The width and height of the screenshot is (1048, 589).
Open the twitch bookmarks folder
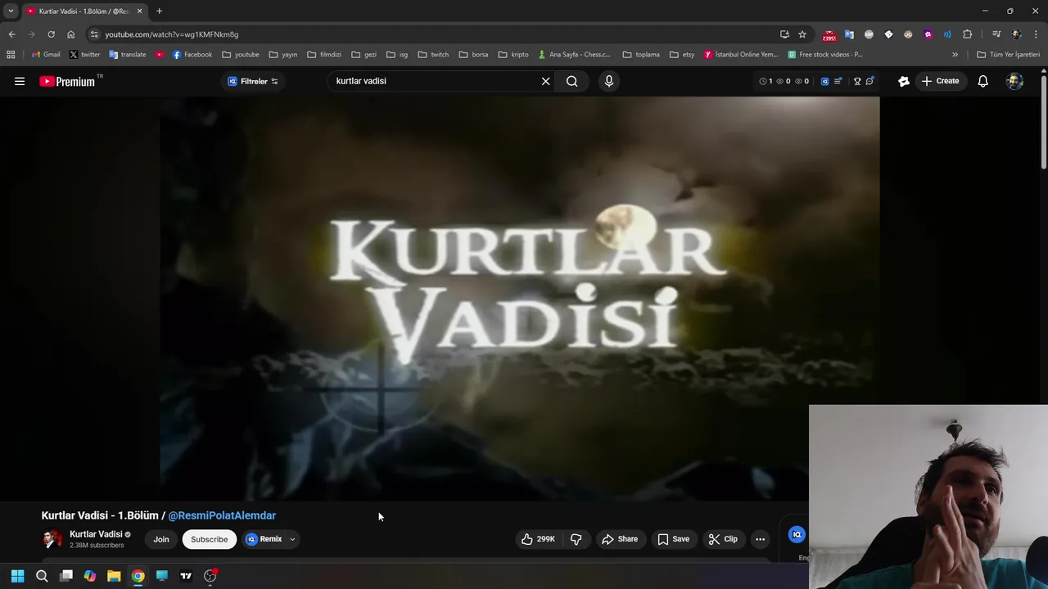coord(433,55)
